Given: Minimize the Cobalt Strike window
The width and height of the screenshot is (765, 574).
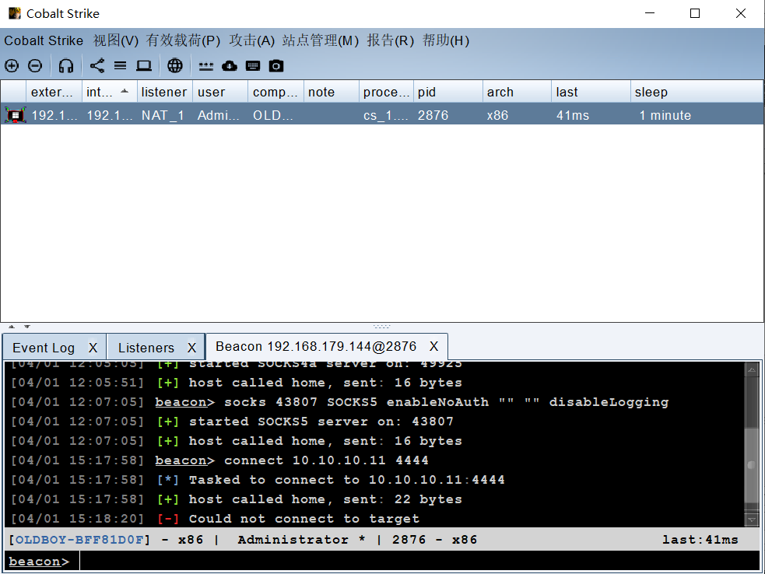Looking at the screenshot, I should (649, 13).
